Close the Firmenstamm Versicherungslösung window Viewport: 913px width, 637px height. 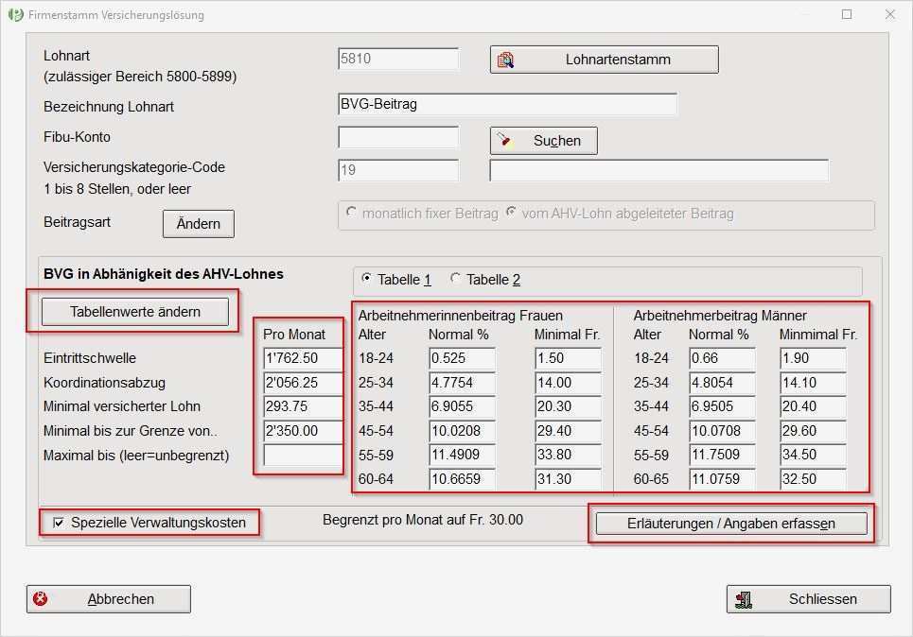tap(889, 14)
